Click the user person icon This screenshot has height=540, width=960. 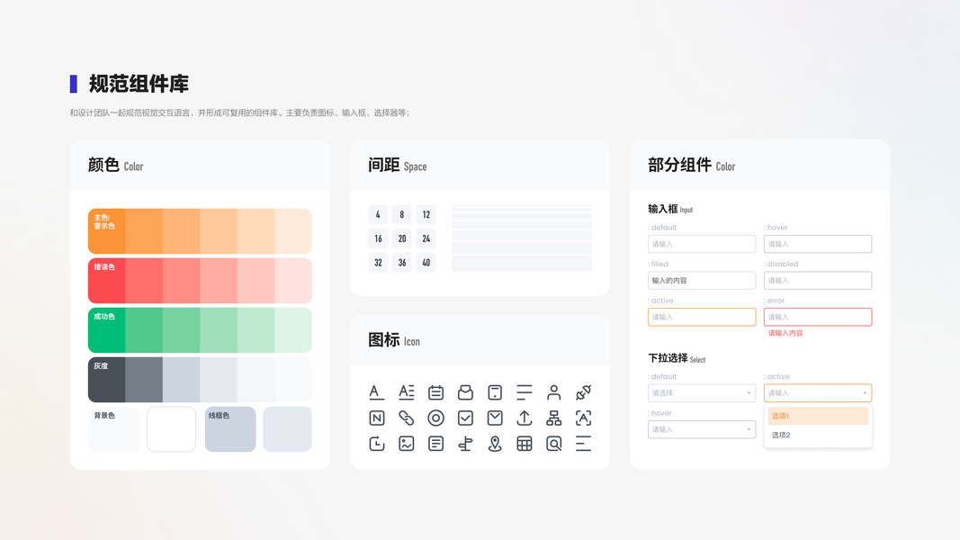[553, 391]
